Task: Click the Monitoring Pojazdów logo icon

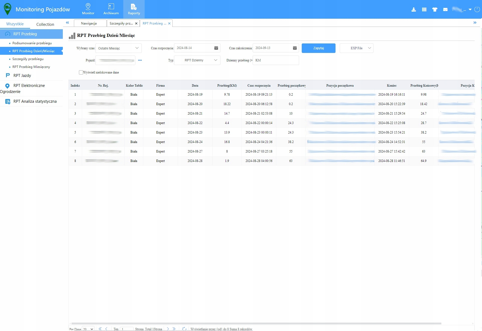Action: pos(8,9)
